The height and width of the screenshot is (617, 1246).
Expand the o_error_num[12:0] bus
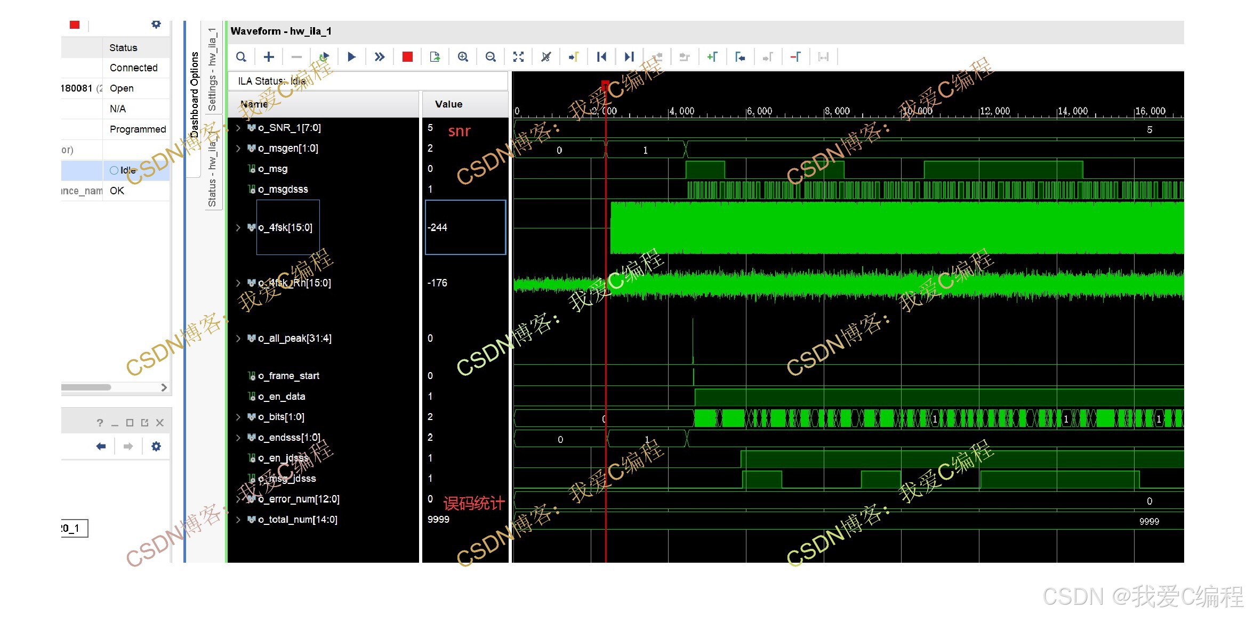tap(238, 499)
